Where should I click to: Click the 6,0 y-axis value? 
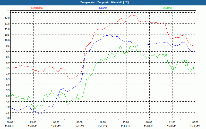click(8, 85)
